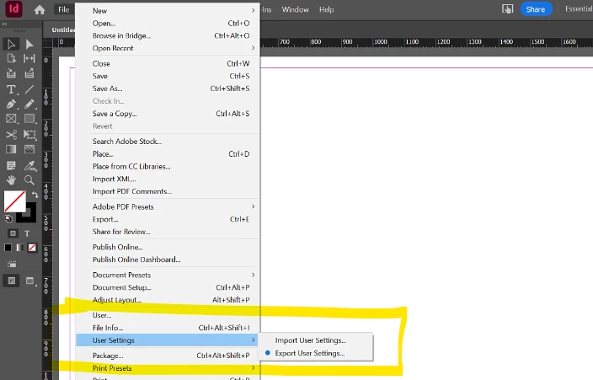Select the Hand tool
This screenshot has width=593, height=380.
coord(11,180)
